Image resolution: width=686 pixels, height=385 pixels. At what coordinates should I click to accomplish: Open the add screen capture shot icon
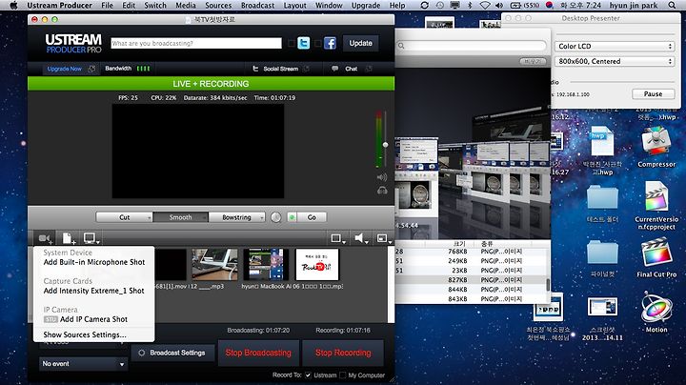coord(91,238)
